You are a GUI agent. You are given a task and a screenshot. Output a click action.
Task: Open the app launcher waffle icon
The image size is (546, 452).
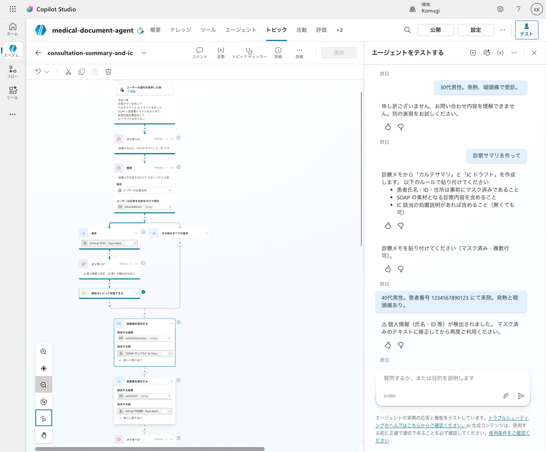click(13, 9)
